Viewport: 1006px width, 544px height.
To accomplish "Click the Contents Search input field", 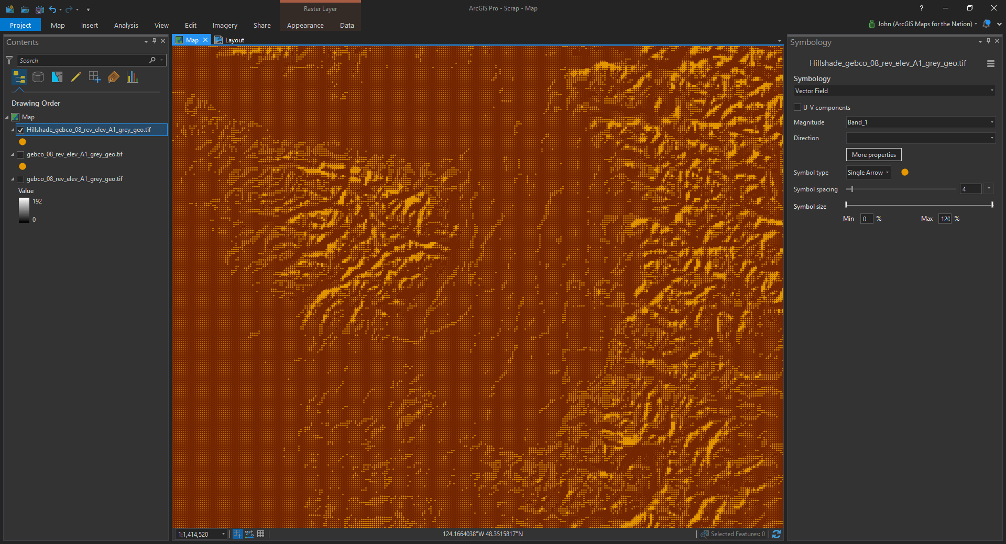I will click(83, 60).
